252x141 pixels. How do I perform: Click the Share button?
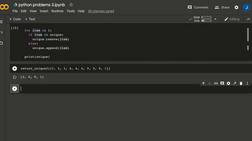pyautogui.click(x=222, y=7)
